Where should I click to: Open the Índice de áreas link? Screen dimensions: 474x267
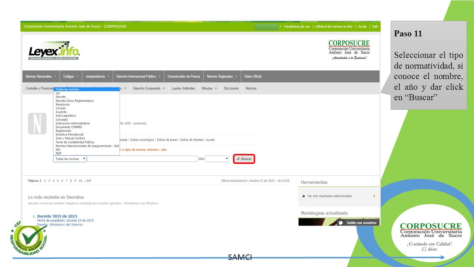click(x=167, y=140)
